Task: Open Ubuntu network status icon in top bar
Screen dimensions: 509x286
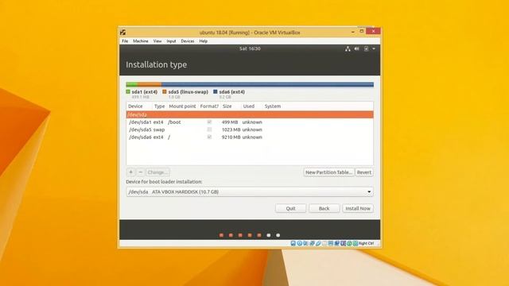Action: (x=348, y=48)
